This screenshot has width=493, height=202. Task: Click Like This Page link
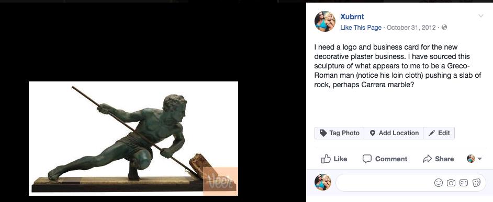tap(361, 28)
